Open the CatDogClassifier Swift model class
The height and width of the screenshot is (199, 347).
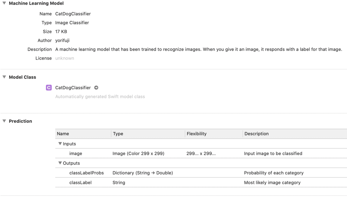coord(73,88)
